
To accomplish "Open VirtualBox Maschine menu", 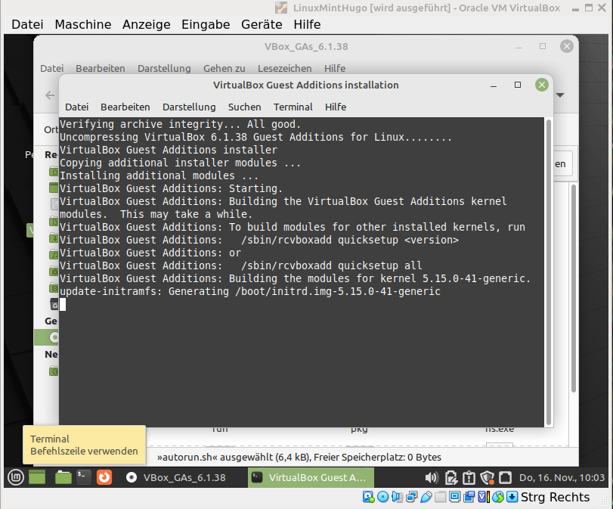I will 83,24.
